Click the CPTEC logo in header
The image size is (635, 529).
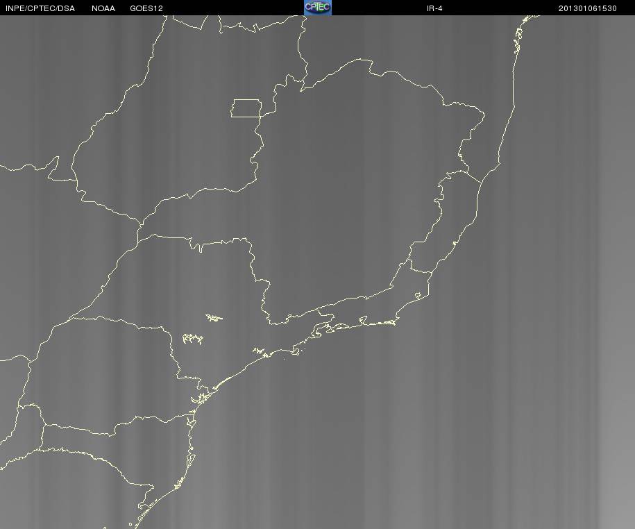pyautogui.click(x=318, y=8)
